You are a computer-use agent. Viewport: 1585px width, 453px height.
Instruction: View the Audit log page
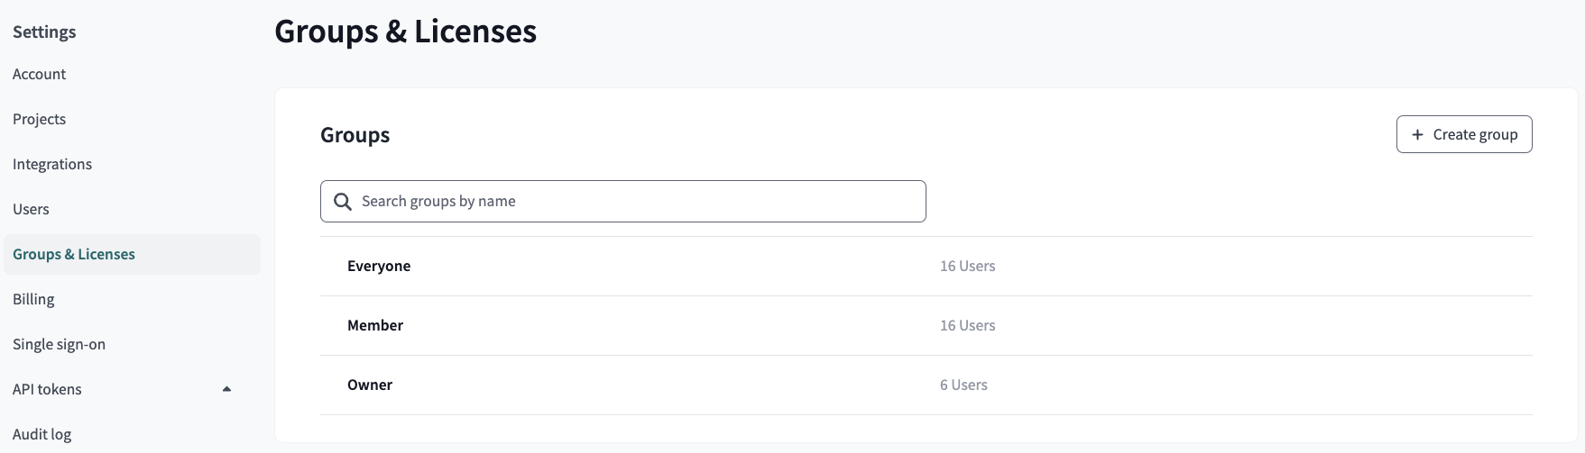(42, 434)
